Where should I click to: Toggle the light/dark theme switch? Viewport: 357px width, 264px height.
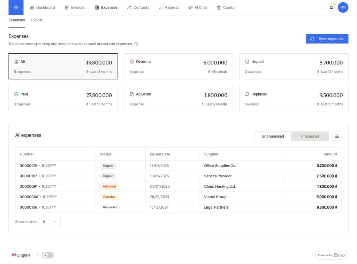pyautogui.click(x=47, y=255)
